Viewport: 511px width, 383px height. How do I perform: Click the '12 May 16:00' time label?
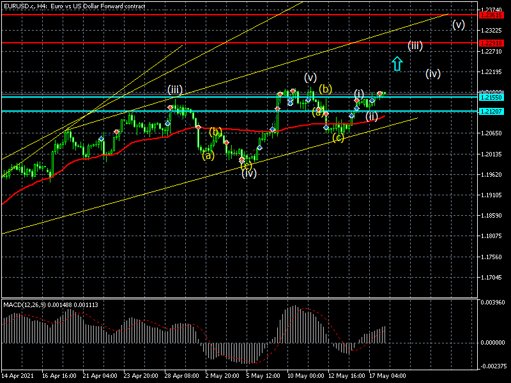coord(347,375)
